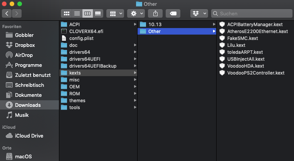Viewport: 294px width, 161px height.
Task: Click the themes folder icon
Action: pyautogui.click(x=64, y=101)
